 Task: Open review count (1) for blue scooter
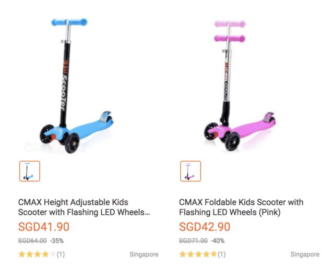(61, 254)
